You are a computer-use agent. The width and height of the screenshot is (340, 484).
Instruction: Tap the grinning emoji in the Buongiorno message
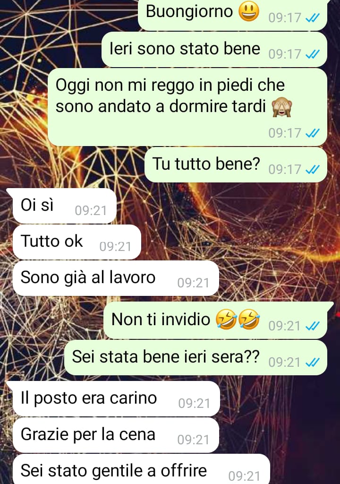coord(249,11)
